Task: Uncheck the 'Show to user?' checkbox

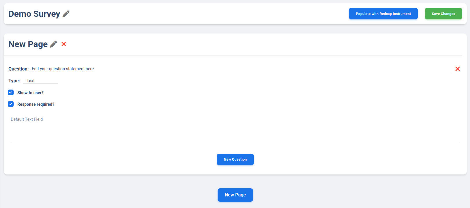Action: [x=11, y=92]
